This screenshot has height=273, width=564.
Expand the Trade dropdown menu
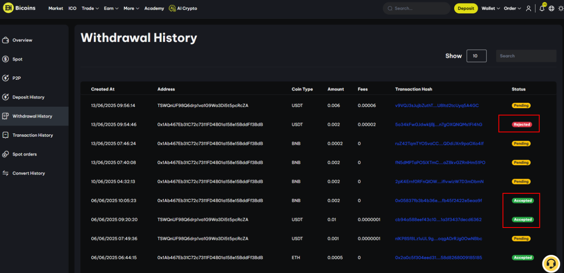(90, 8)
